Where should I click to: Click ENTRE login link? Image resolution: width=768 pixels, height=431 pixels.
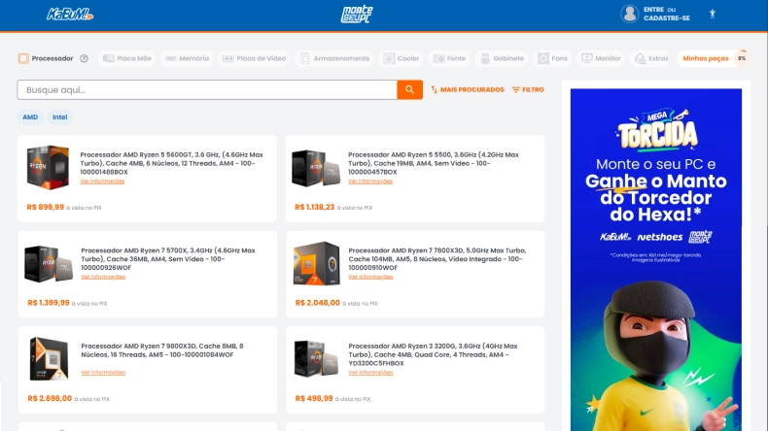(x=653, y=10)
